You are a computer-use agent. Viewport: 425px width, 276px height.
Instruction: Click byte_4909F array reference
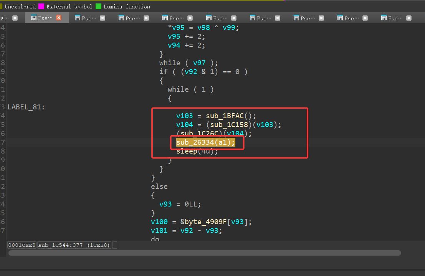coord(206,222)
